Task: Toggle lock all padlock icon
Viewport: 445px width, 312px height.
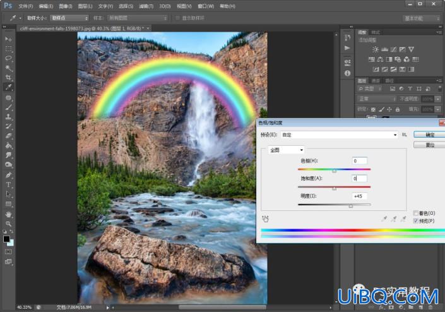Action: (x=397, y=109)
